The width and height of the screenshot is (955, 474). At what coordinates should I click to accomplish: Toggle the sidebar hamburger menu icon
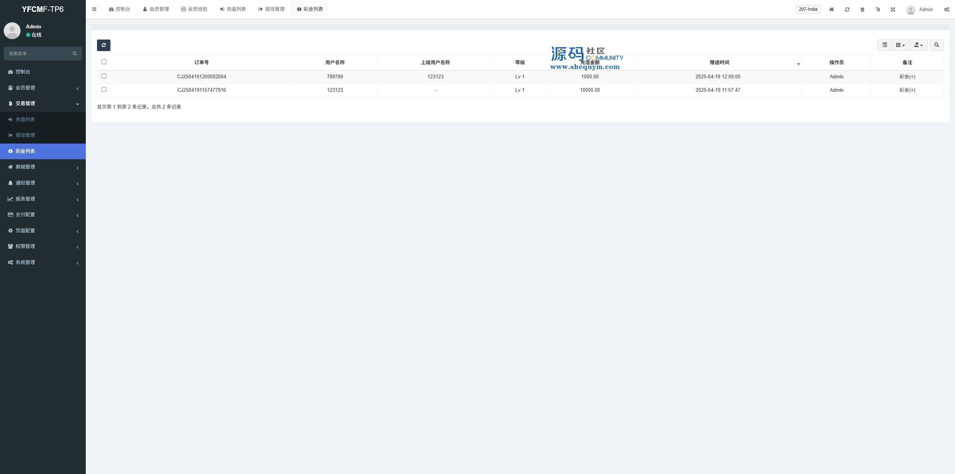click(x=94, y=9)
